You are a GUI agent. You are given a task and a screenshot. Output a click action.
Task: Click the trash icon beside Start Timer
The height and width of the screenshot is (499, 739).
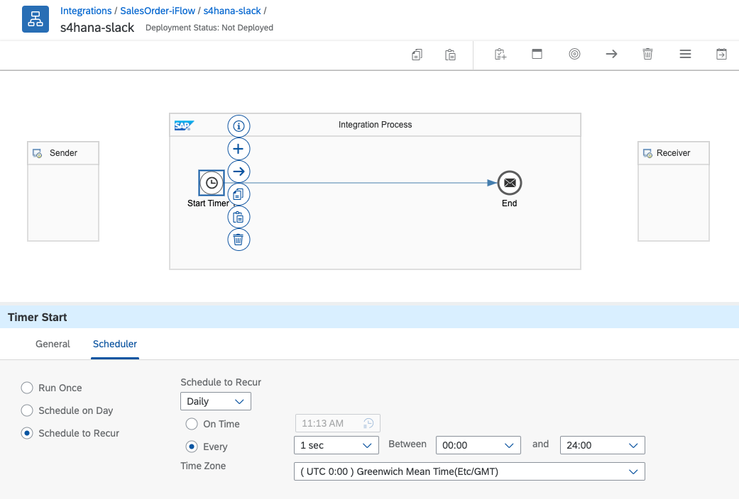click(x=239, y=240)
